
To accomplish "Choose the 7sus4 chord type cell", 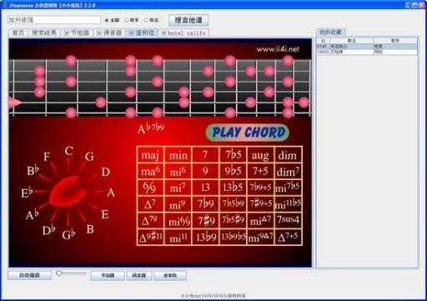I will click(x=288, y=220).
